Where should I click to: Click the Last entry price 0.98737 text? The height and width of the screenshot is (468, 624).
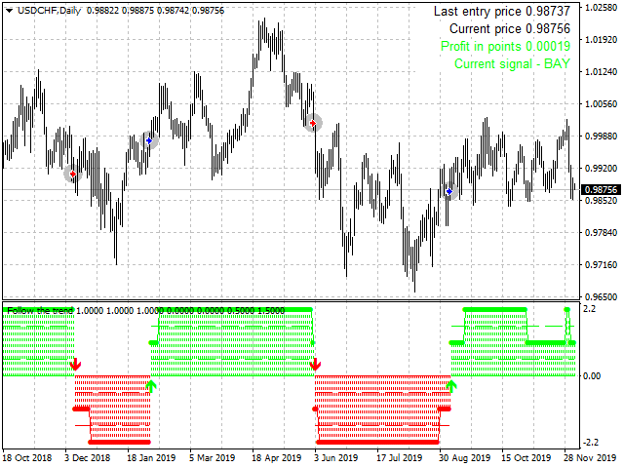point(502,11)
